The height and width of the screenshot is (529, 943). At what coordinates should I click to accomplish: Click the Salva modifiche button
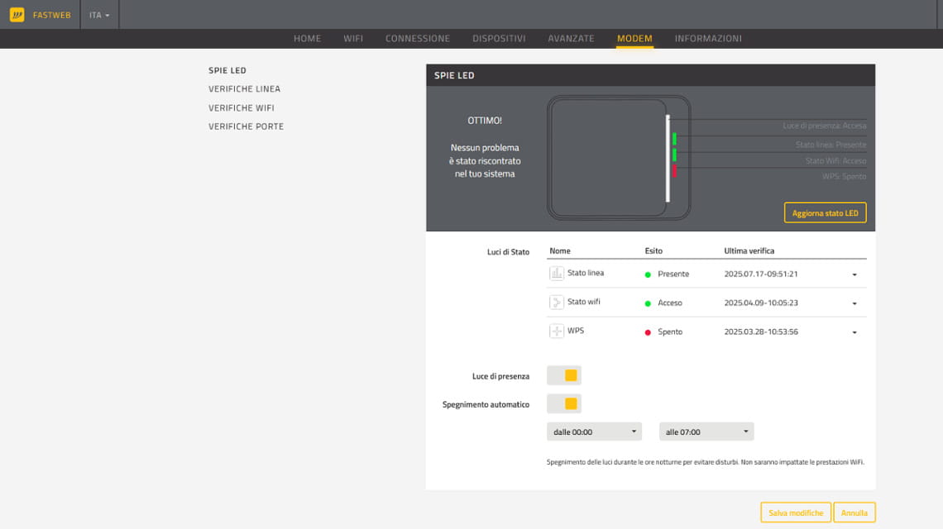796,512
